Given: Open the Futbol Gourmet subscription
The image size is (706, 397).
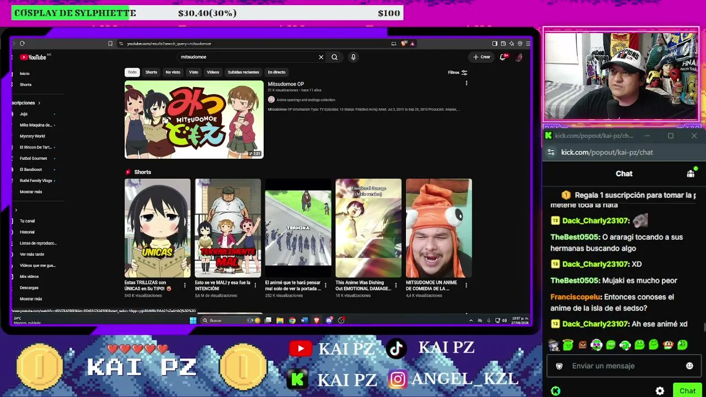Looking at the screenshot, I should click(x=34, y=158).
